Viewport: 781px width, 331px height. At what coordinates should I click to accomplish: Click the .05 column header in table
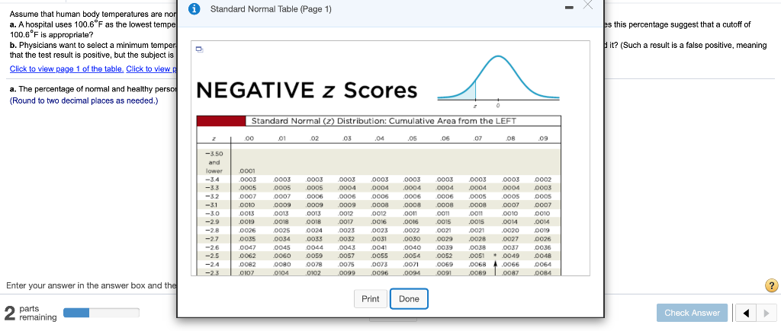412,138
